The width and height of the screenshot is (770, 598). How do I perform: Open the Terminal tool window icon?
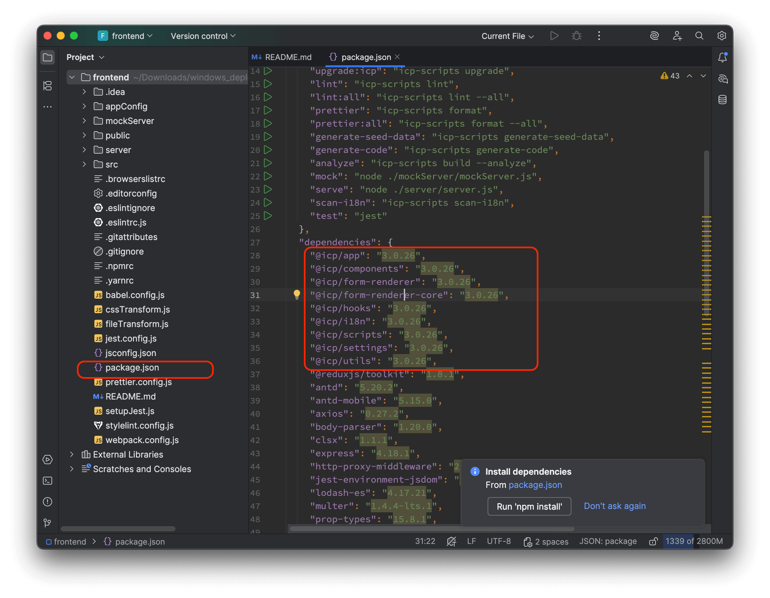point(48,481)
